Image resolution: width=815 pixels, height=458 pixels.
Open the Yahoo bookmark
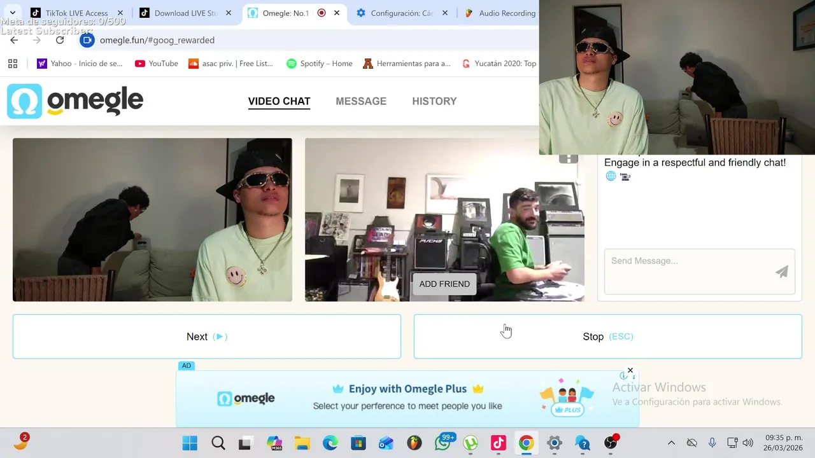80,64
